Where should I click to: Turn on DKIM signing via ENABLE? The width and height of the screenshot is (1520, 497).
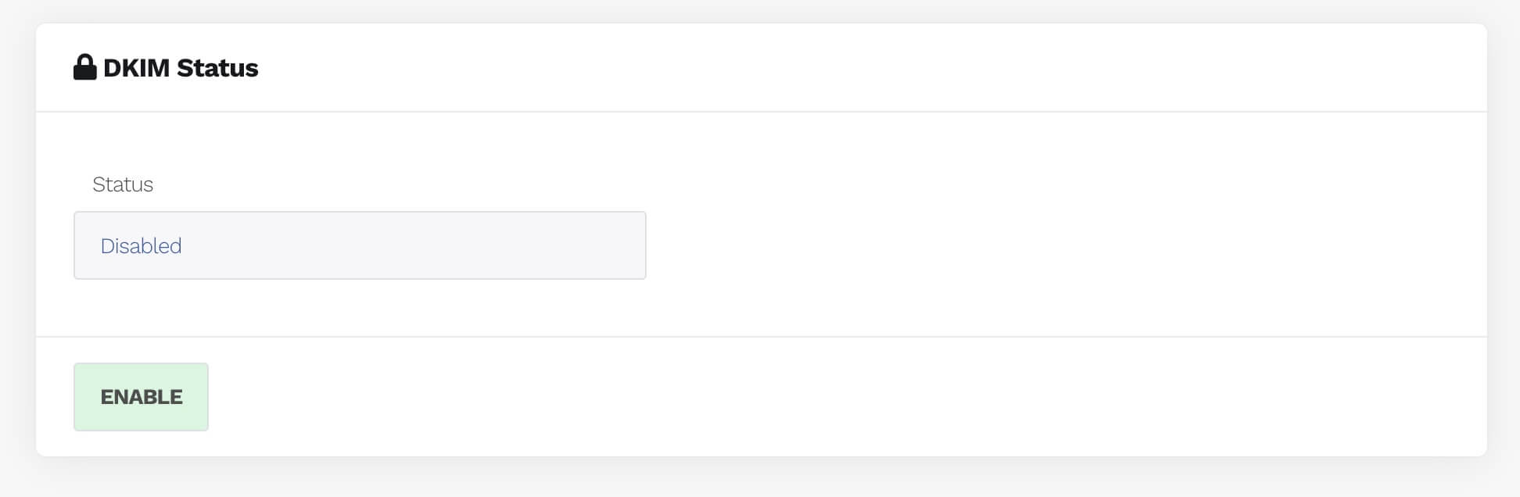pyautogui.click(x=141, y=397)
